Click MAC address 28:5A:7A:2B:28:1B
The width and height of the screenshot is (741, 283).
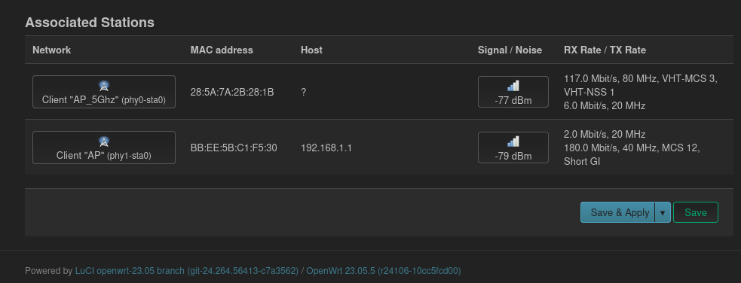click(x=232, y=92)
